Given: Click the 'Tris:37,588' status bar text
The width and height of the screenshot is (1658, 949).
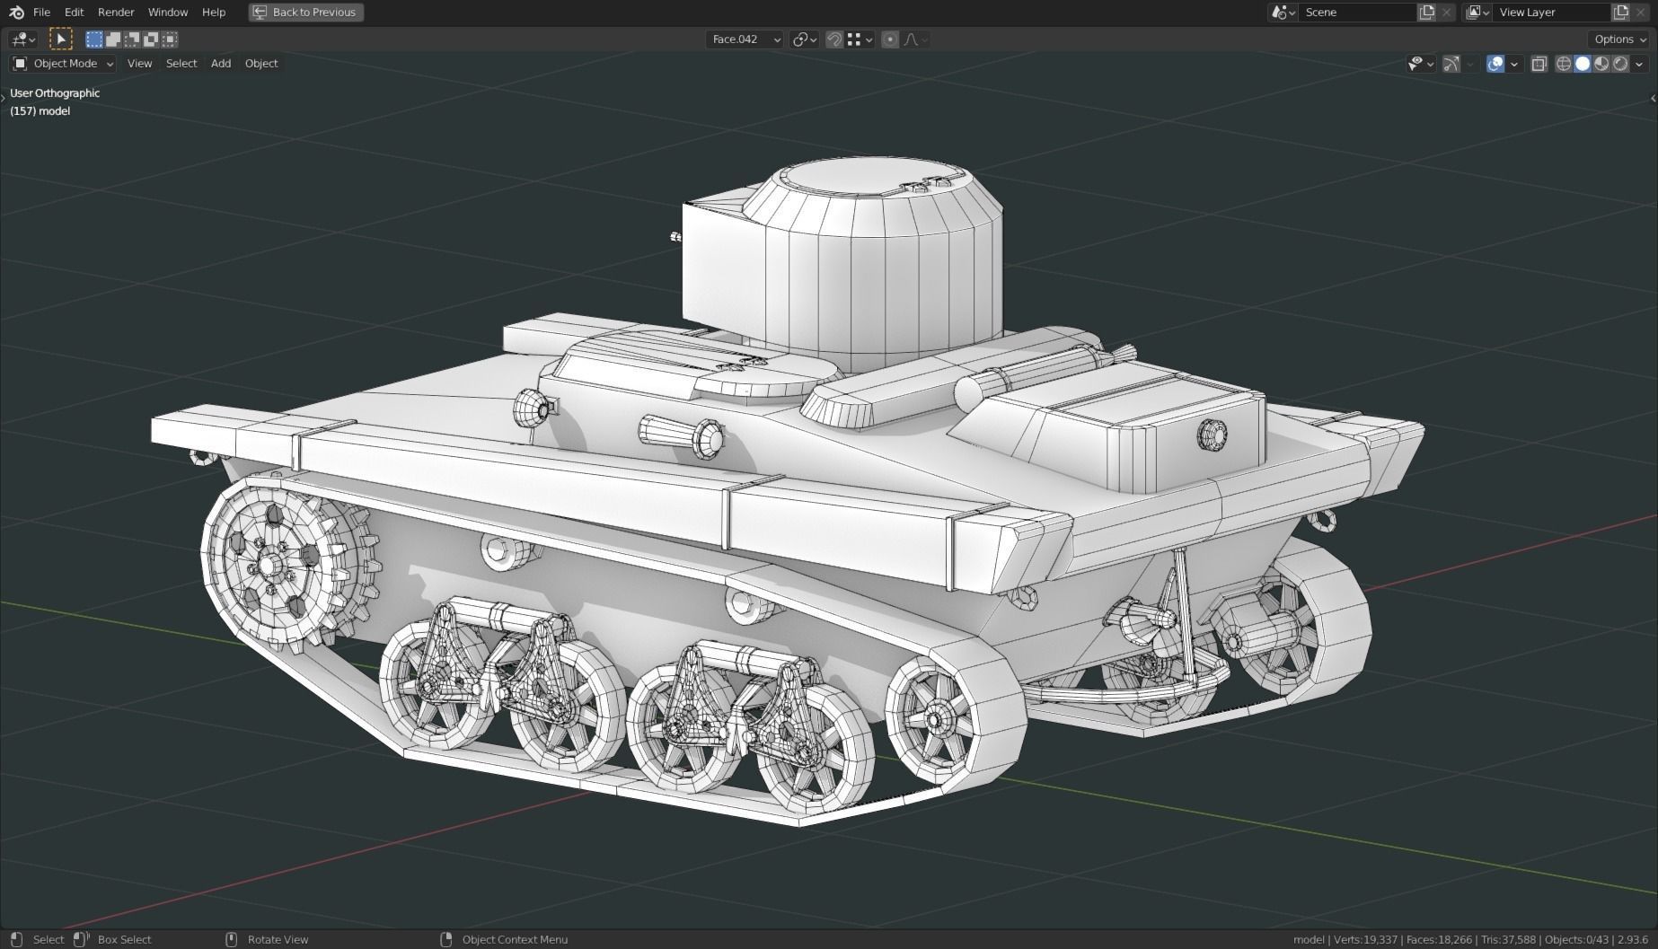Looking at the screenshot, I should 1508,939.
